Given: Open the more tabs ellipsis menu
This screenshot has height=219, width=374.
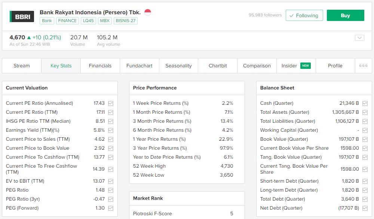Looking at the screenshot, I should [x=363, y=66].
